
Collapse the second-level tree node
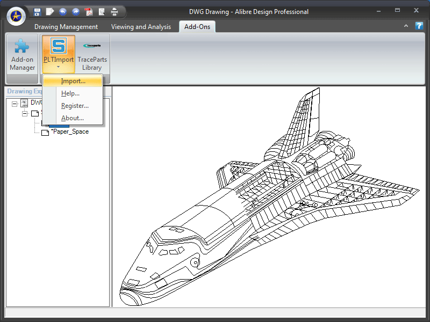tap(25, 113)
